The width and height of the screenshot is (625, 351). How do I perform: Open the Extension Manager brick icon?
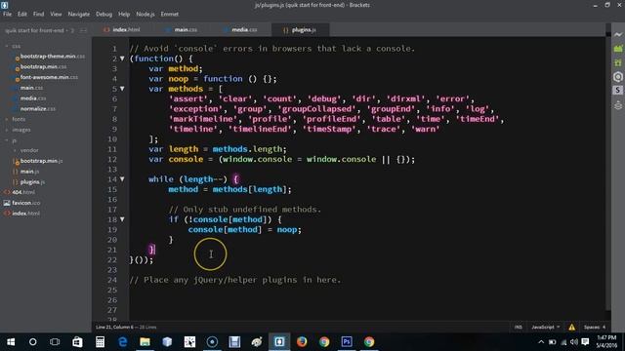click(x=618, y=49)
